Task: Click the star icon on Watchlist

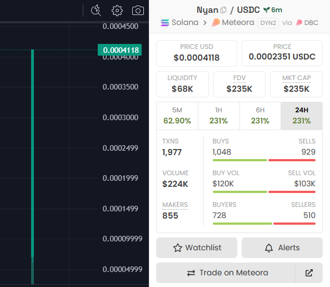Action: coord(178,248)
